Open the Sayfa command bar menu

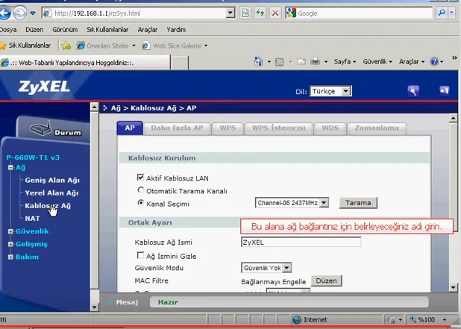pyautogui.click(x=345, y=62)
